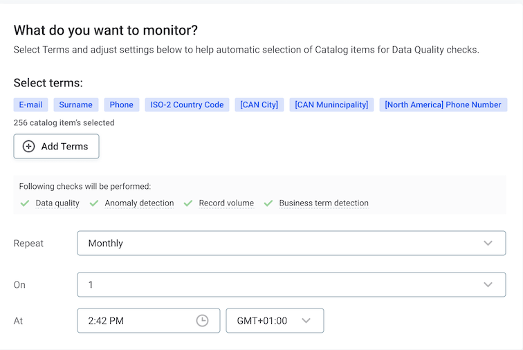523x350 pixels.
Task: Expand the On day dropdown showing 1
Action: click(x=291, y=285)
